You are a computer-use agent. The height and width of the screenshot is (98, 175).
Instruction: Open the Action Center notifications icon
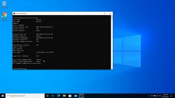[x=171, y=96]
